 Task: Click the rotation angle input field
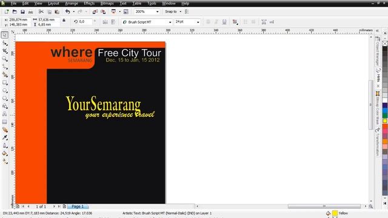(85, 22)
